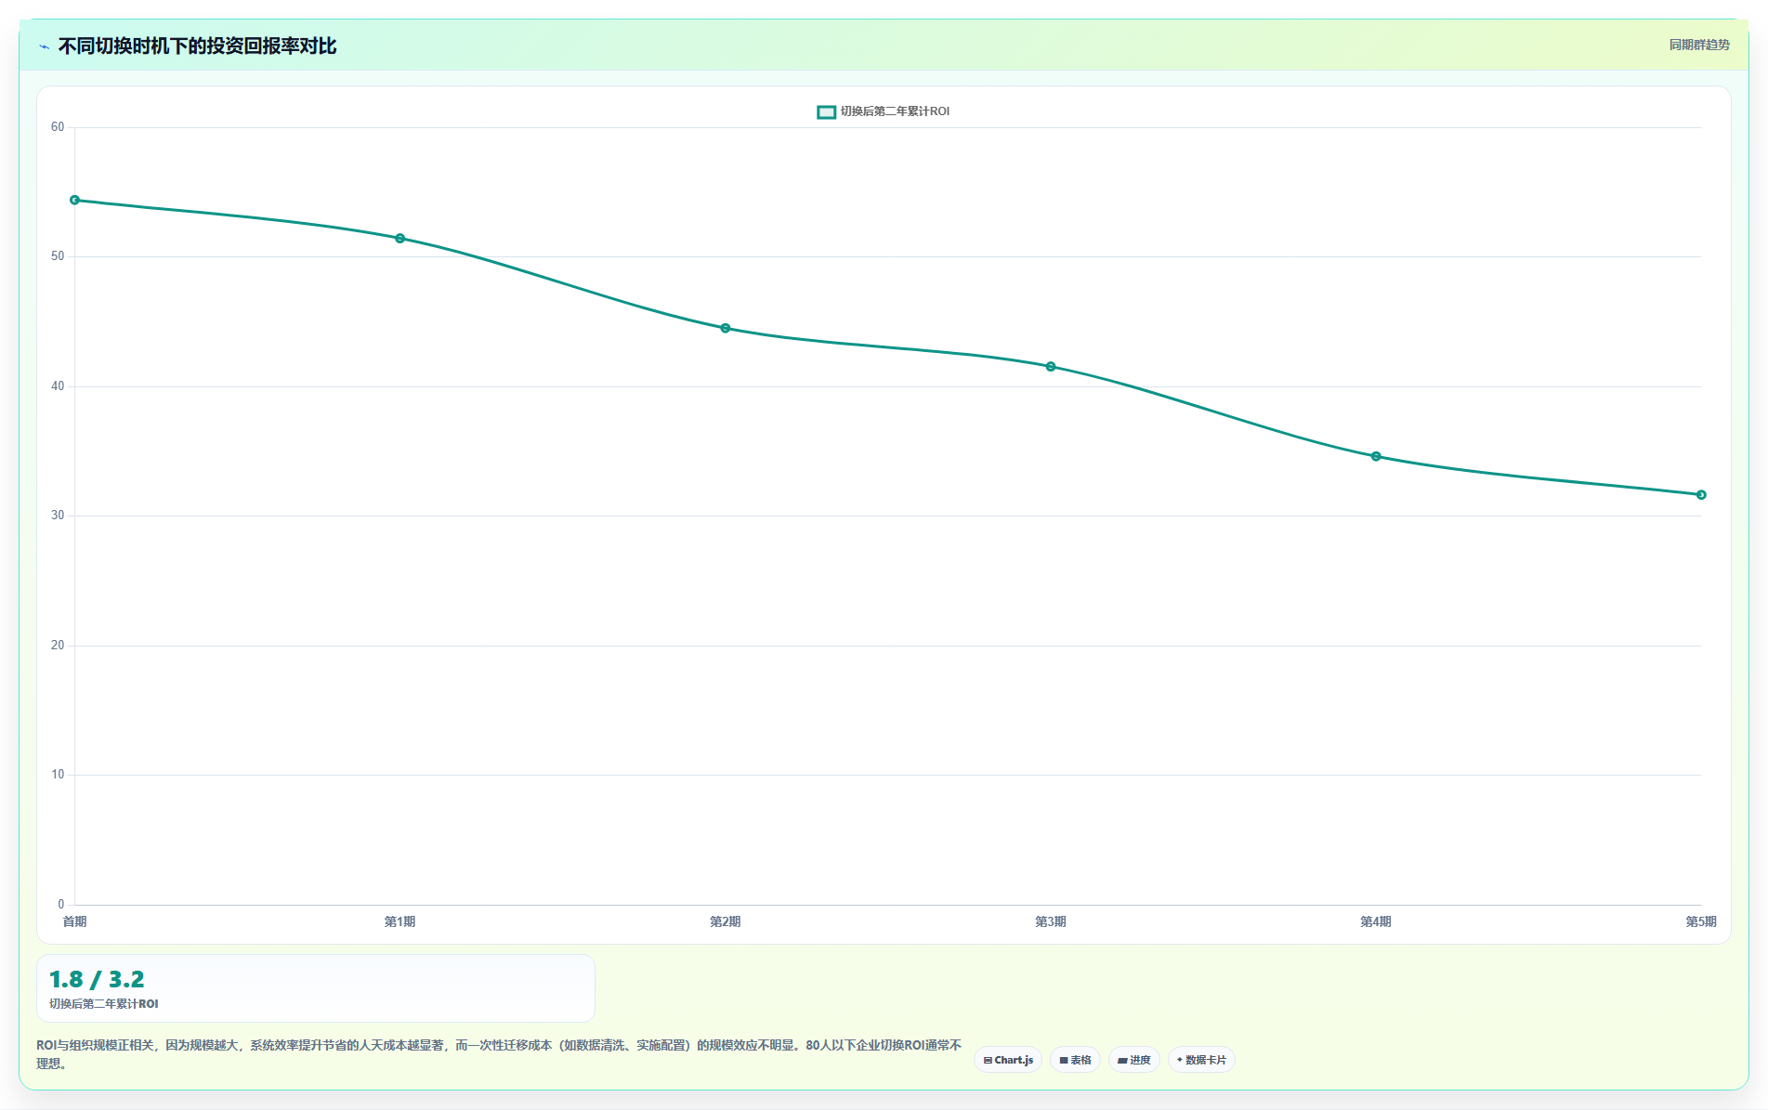Click the trend icon beside the chart title
1768x1110 pixels.
point(44,46)
